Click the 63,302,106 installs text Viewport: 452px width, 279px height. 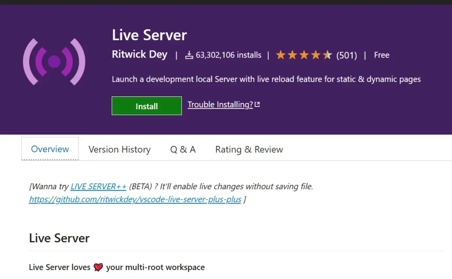(x=228, y=55)
